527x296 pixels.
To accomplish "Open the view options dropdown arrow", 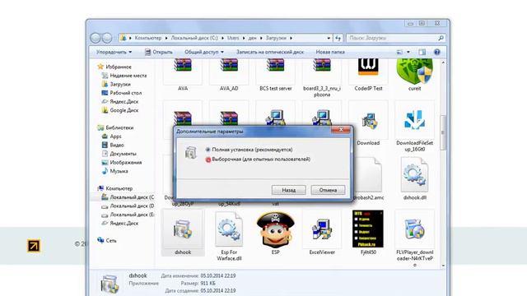I will (408, 52).
